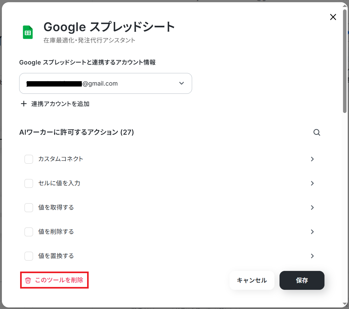Click the 保存 button
Screen dimensions: 349x309
click(x=302, y=280)
